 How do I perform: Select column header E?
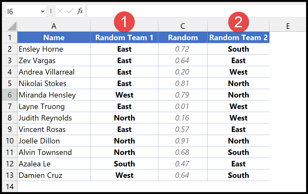288,26
